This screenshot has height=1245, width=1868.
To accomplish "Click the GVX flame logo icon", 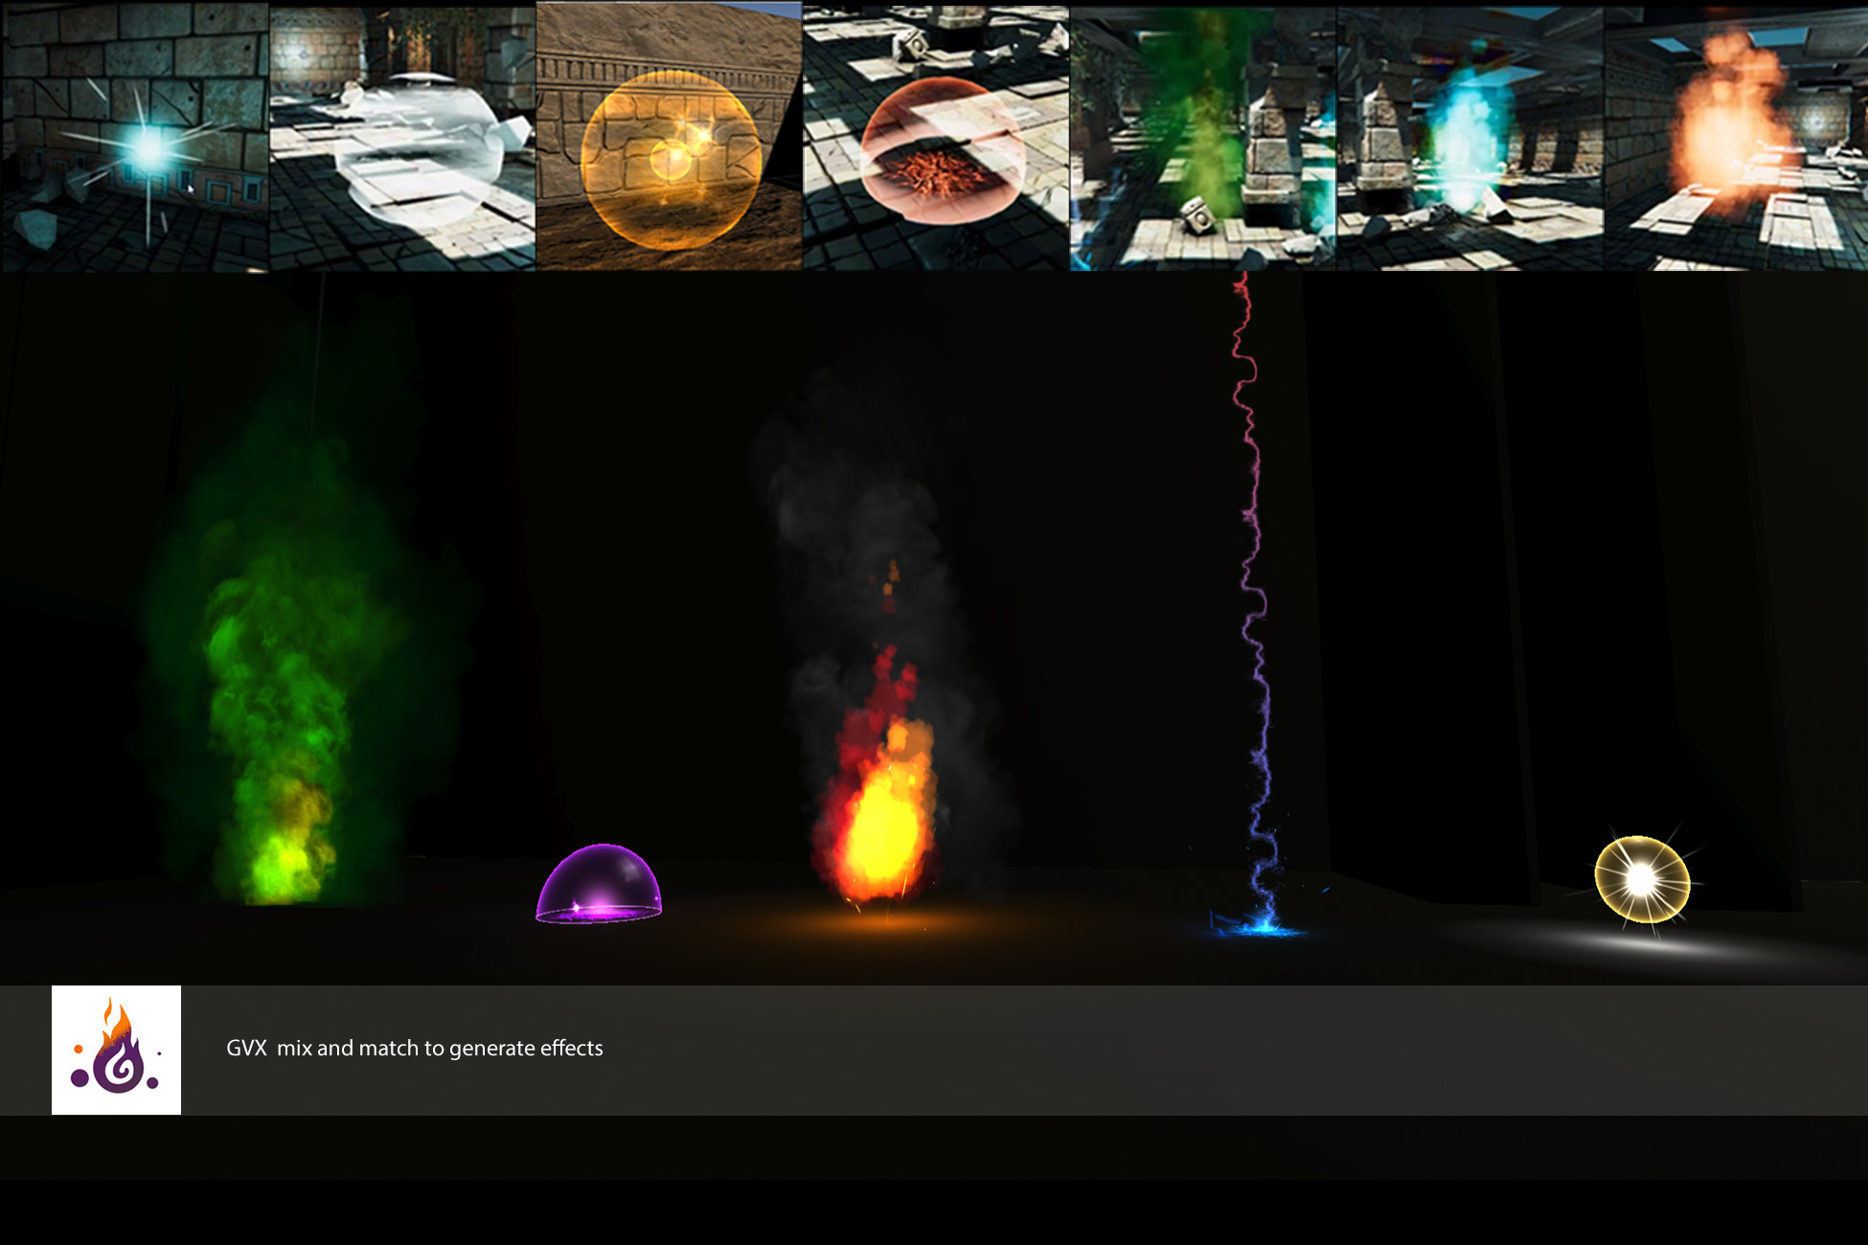I will (117, 1048).
